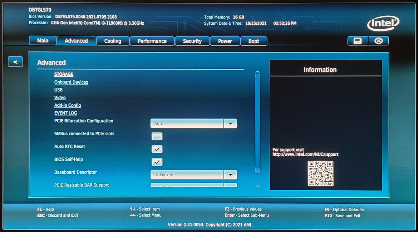Image resolution: width=418 pixels, height=232 pixels.
Task: Click the save (floppy disk) icon
Action: pos(358,41)
